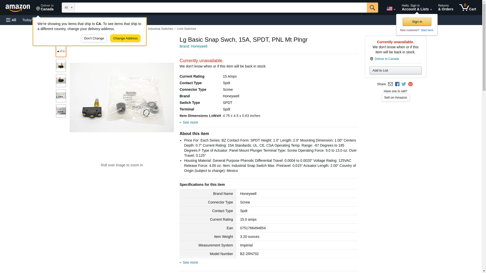Open Returns & Orders
The height and width of the screenshot is (273, 486).
click(445, 8)
